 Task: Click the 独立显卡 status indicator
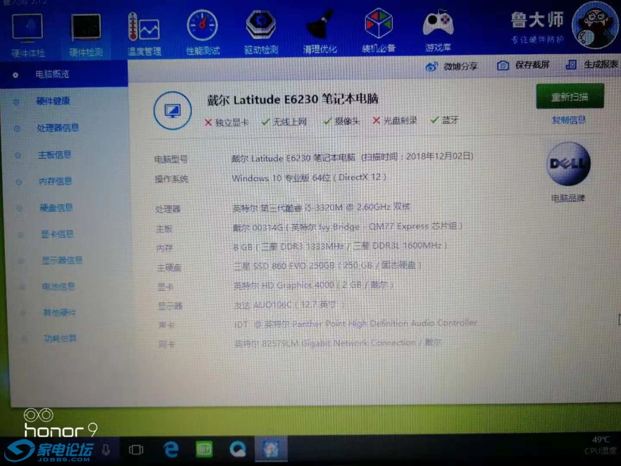click(x=227, y=122)
